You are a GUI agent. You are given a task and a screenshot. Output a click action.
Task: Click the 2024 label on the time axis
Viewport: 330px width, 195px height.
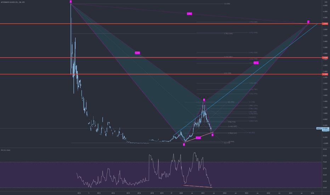pyautogui.click(x=268, y=193)
